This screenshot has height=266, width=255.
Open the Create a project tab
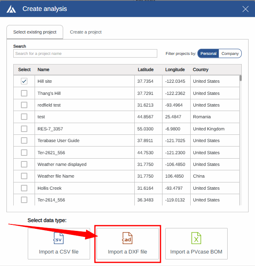point(86,32)
